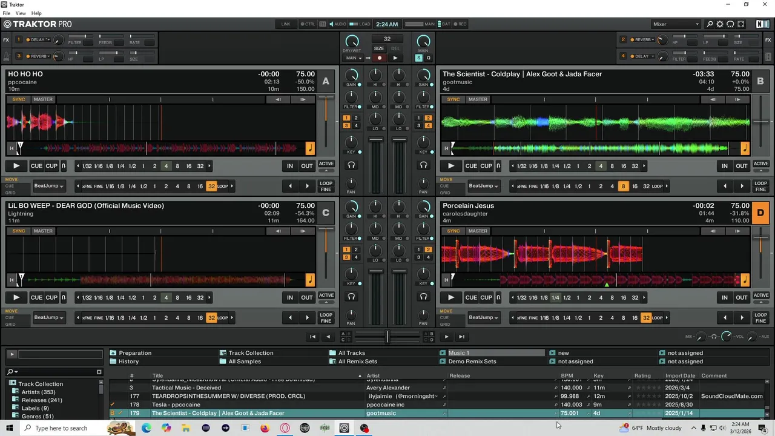Start playback on deck D
This screenshot has width=775, height=436.
[451, 297]
